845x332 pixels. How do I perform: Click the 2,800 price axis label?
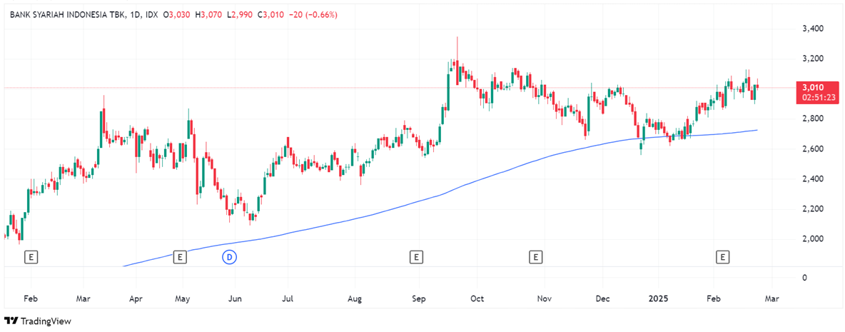pos(811,119)
